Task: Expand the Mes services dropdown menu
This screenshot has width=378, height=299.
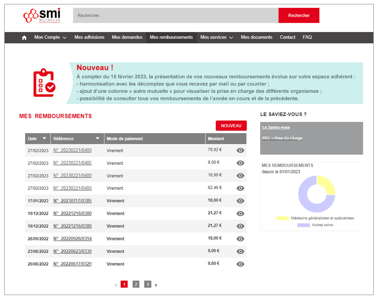Action: (216, 37)
